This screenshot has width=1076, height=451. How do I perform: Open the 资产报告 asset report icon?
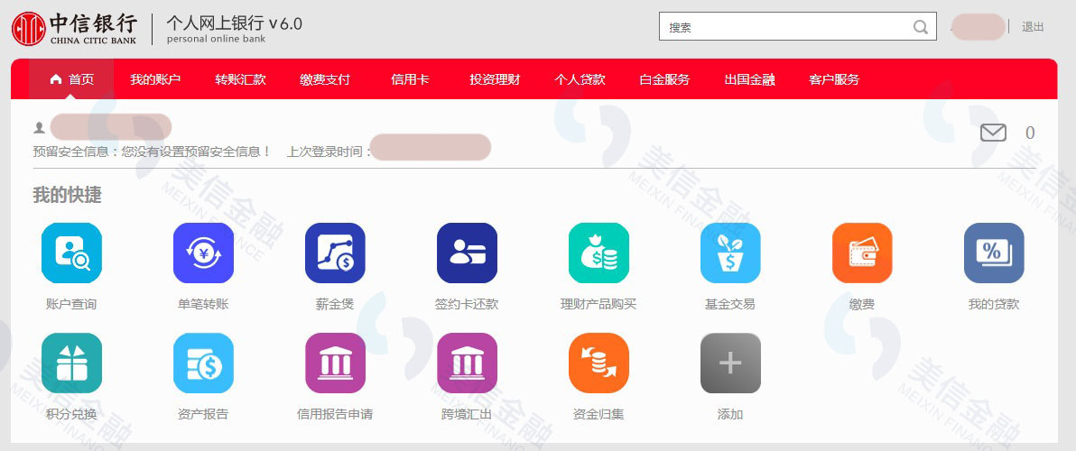click(x=204, y=364)
